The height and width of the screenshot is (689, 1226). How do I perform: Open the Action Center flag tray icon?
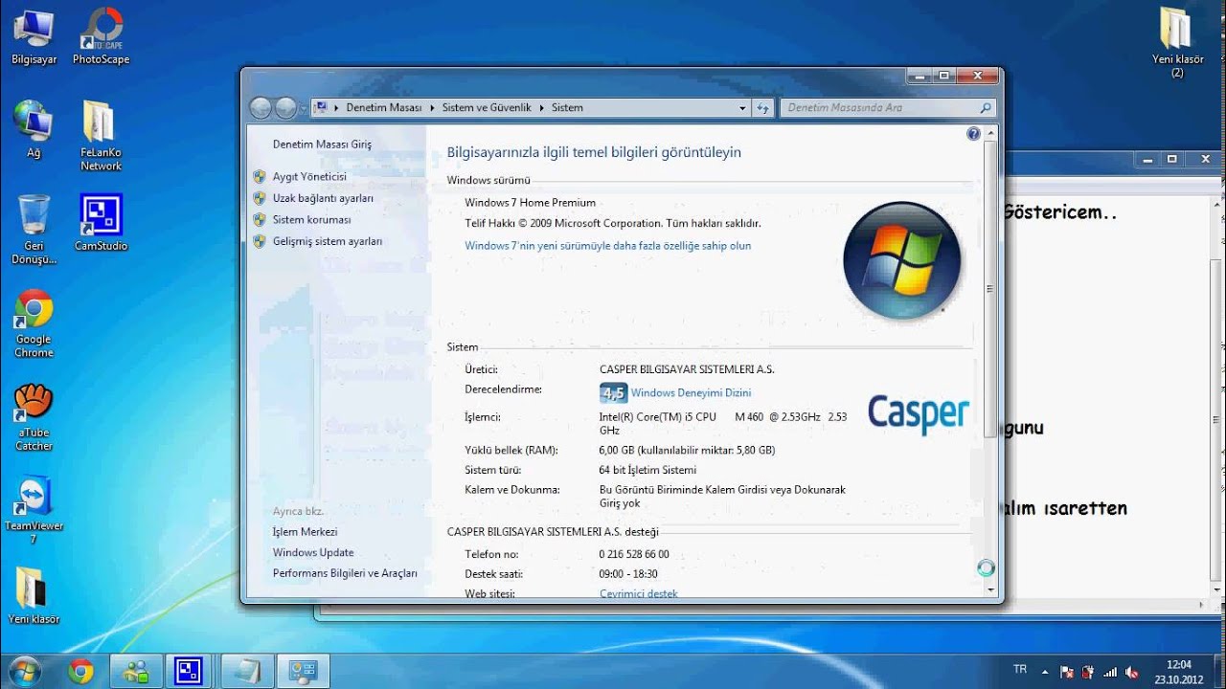tap(1067, 672)
